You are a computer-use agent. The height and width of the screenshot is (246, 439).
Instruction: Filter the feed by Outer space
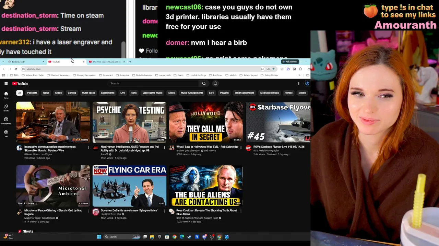click(88, 93)
